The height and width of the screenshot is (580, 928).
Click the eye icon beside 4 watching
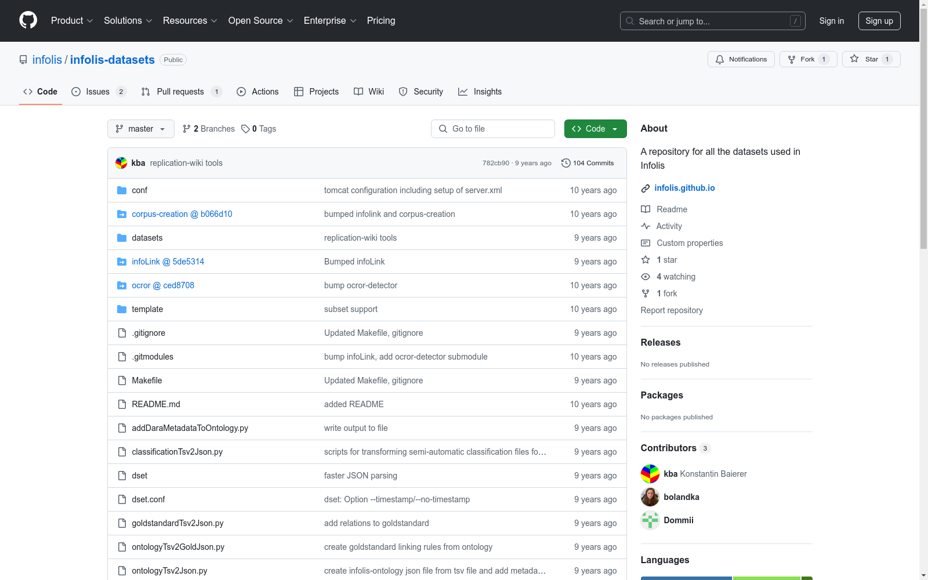pos(646,277)
